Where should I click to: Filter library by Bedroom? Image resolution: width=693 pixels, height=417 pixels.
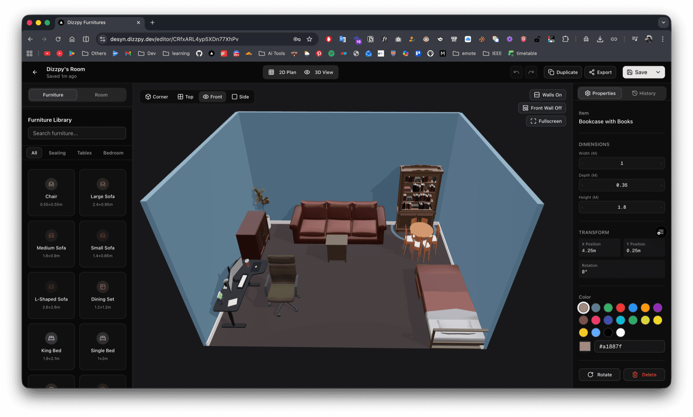pyautogui.click(x=113, y=153)
